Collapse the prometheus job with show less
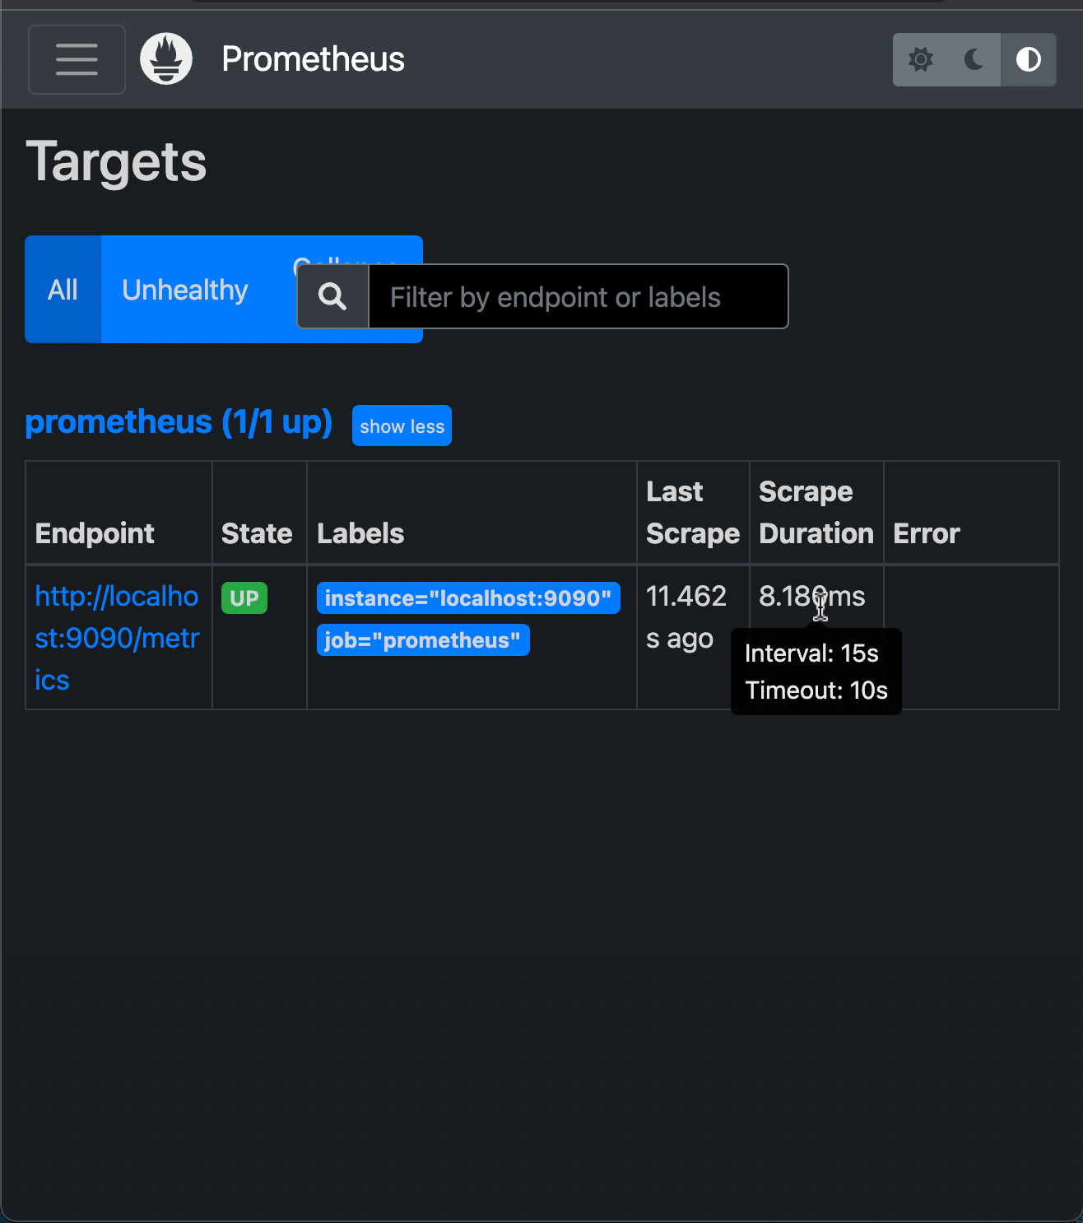 click(401, 425)
